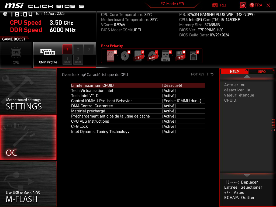The height and width of the screenshot is (207, 276).
Task: Click the Boot Priority heading
Action: coord(112,46)
